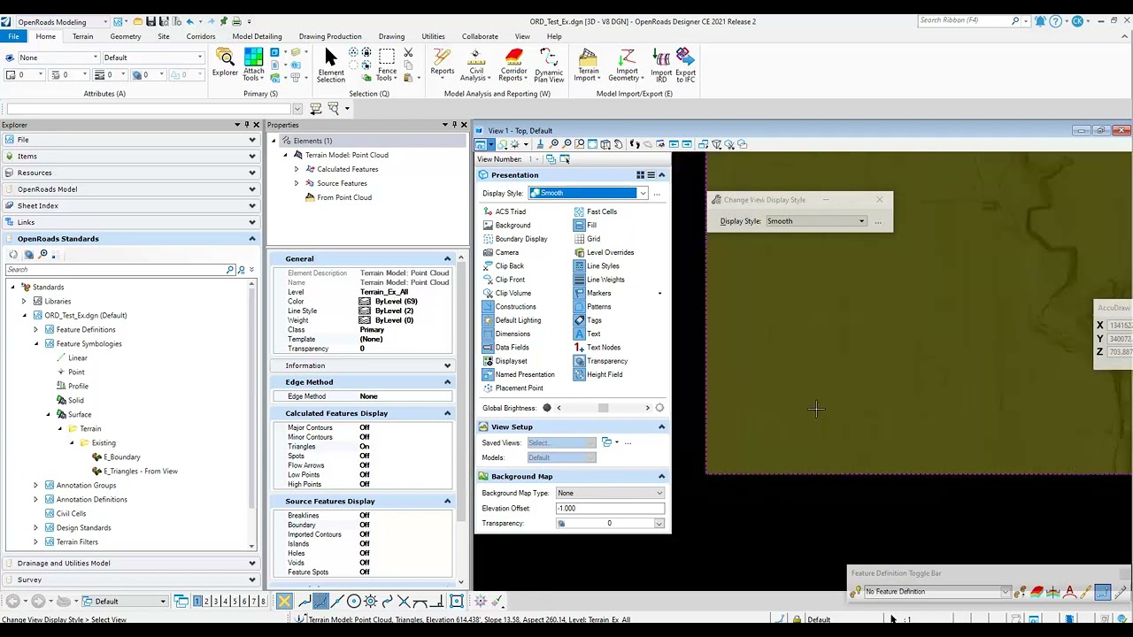The height and width of the screenshot is (637, 1133).
Task: Click the Items explorer section
Action: click(129, 156)
